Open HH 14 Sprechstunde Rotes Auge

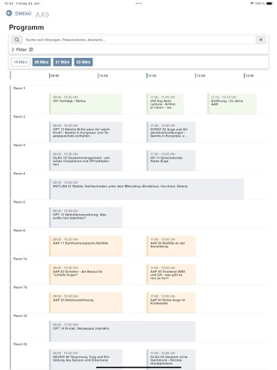pyautogui.click(x=171, y=160)
